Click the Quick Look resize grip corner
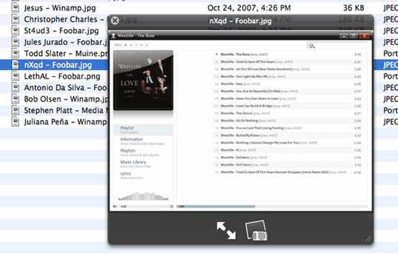 [x=368, y=239]
